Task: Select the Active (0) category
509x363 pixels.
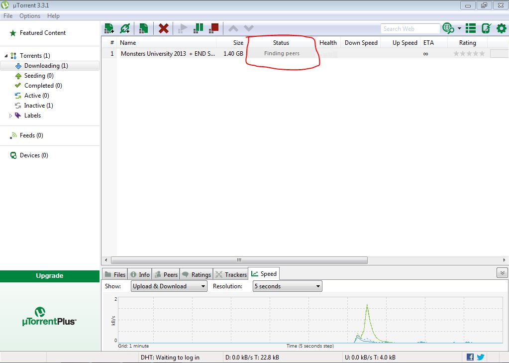Action: [36, 96]
